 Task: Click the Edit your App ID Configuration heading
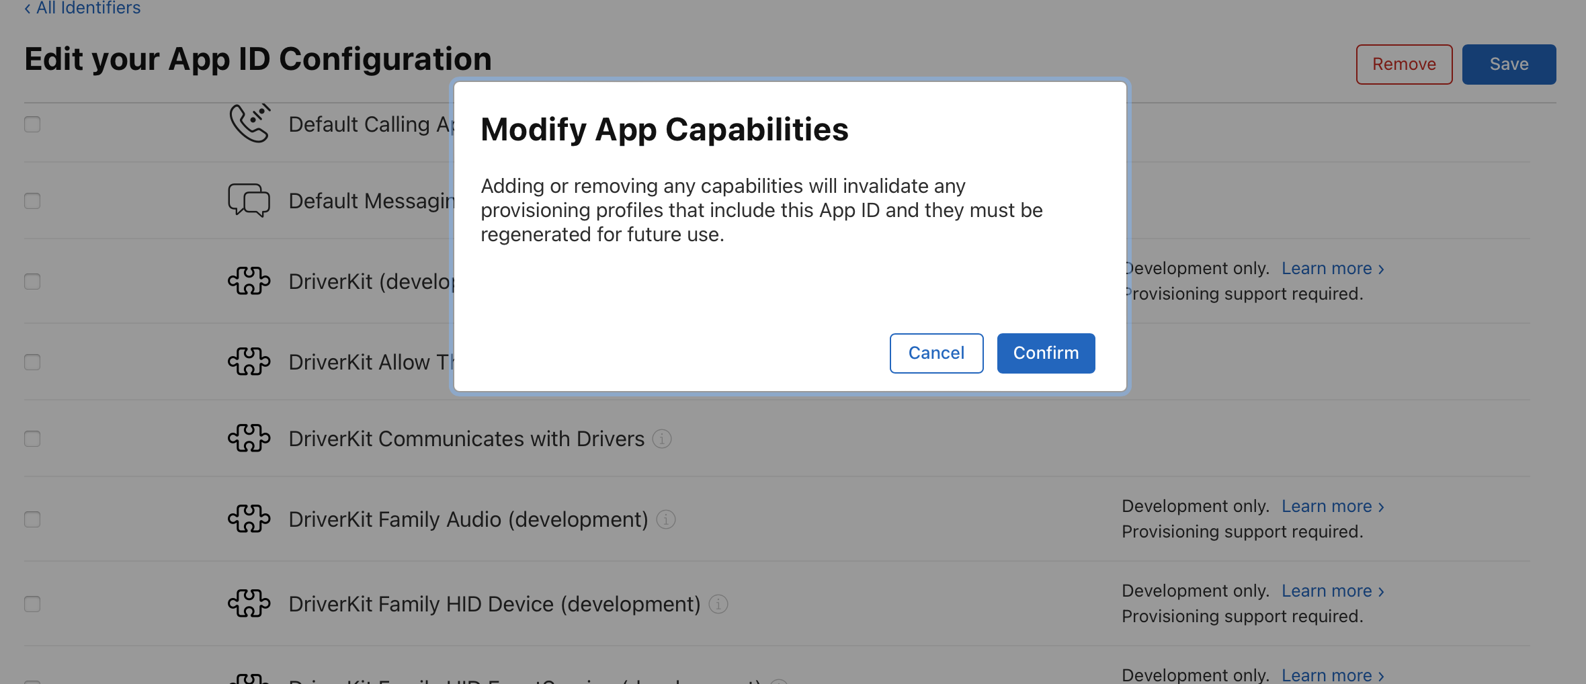(258, 59)
